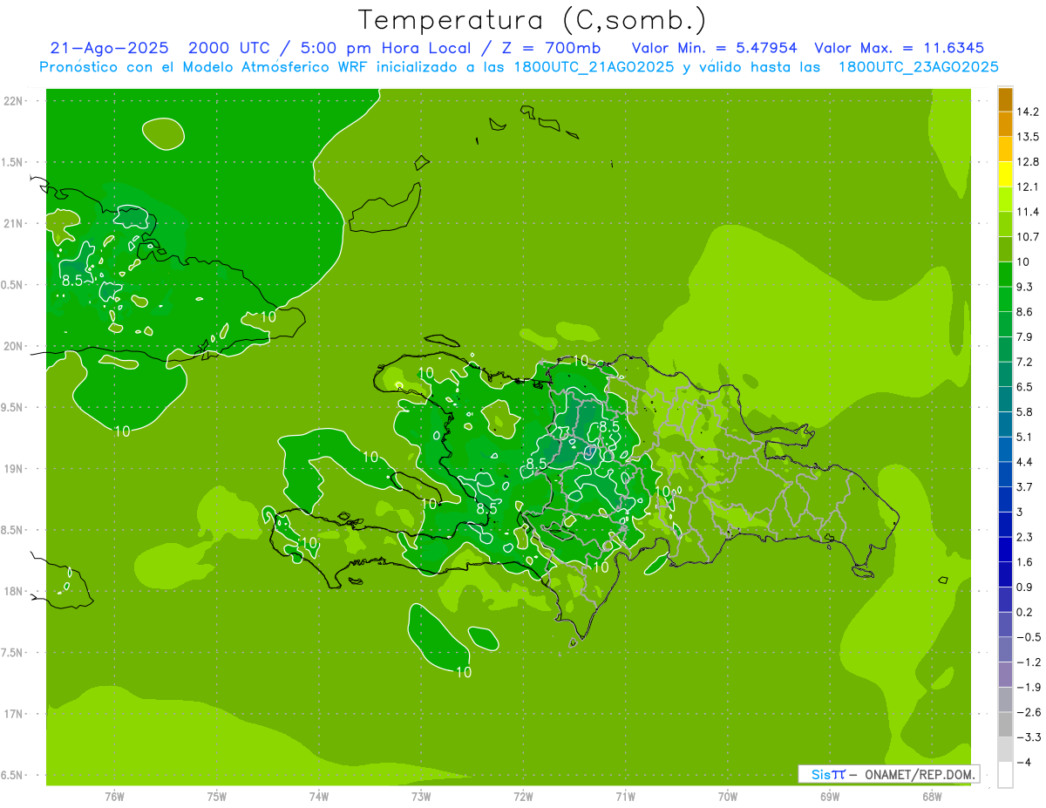
Task: Click the '21N' latitude axis label
Action: (x=13, y=223)
